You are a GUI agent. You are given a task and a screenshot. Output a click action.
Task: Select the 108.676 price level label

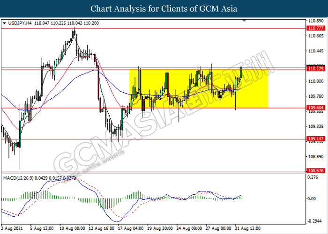tap(316, 171)
